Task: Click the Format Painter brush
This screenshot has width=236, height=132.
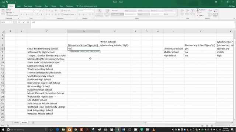Action: [7, 15]
